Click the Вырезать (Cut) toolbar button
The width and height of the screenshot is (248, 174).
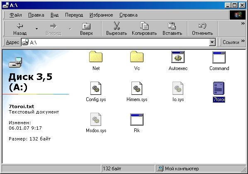[x=117, y=29]
